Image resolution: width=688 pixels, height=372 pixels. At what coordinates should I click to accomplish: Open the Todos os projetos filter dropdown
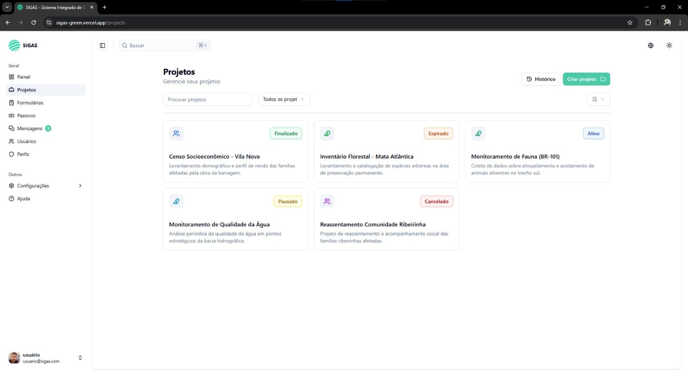(284, 99)
